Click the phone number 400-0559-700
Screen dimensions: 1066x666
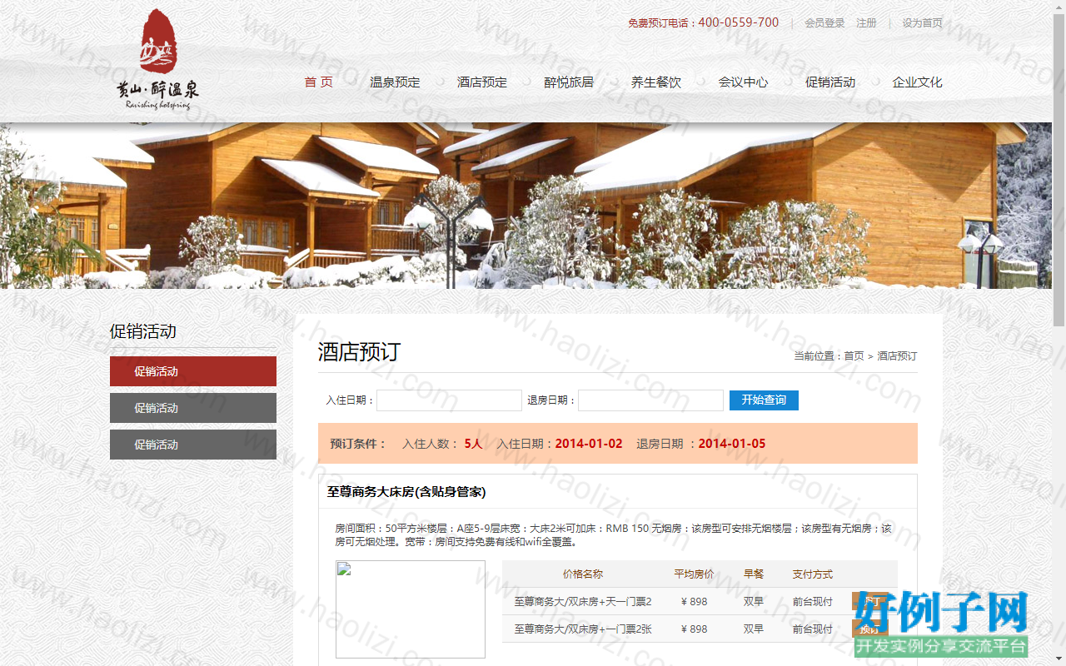tap(739, 22)
